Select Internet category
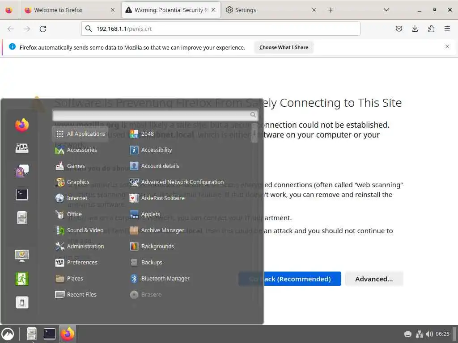This screenshot has height=343, width=458. (71, 198)
